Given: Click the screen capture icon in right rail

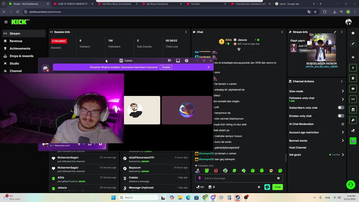Looking at the screenshot, I should (x=353, y=57).
